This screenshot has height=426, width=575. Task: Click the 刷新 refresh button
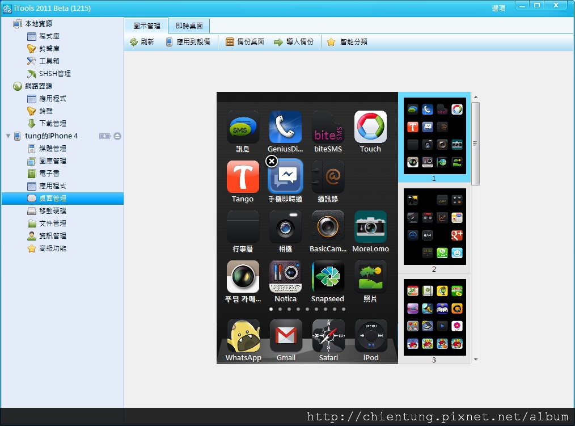point(142,42)
